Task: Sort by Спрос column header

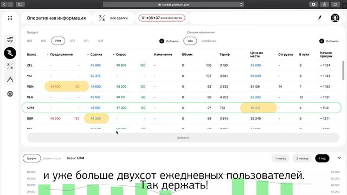Action: [121, 54]
